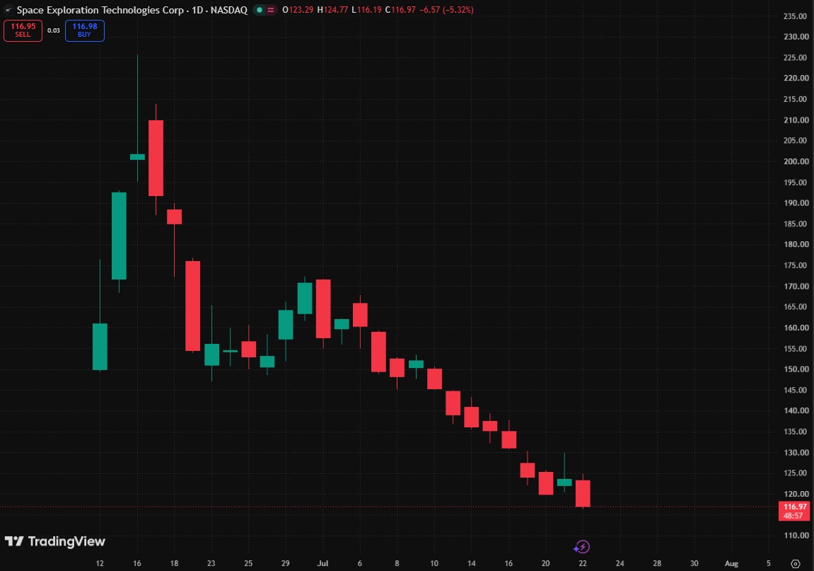Click the Jul marker on time axis

pyautogui.click(x=323, y=563)
